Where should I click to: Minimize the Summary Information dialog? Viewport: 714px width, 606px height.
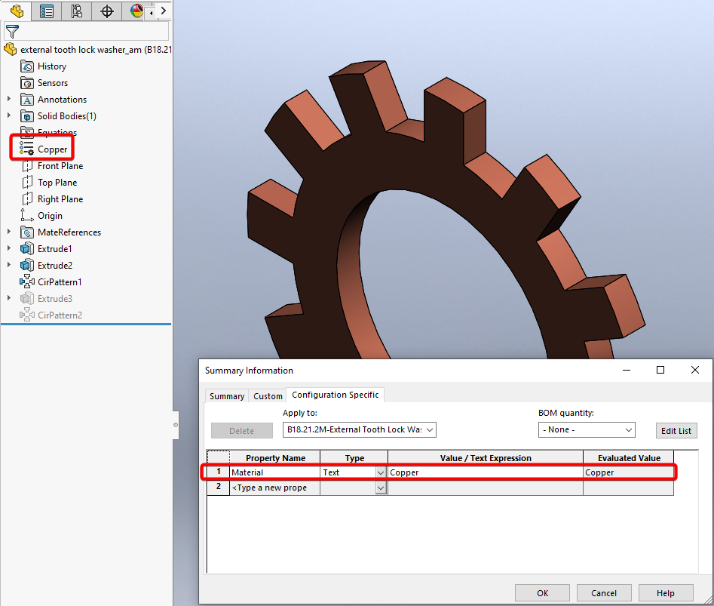627,370
